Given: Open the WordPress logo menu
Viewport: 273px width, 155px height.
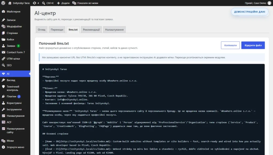Looking at the screenshot, I should 3,3.
